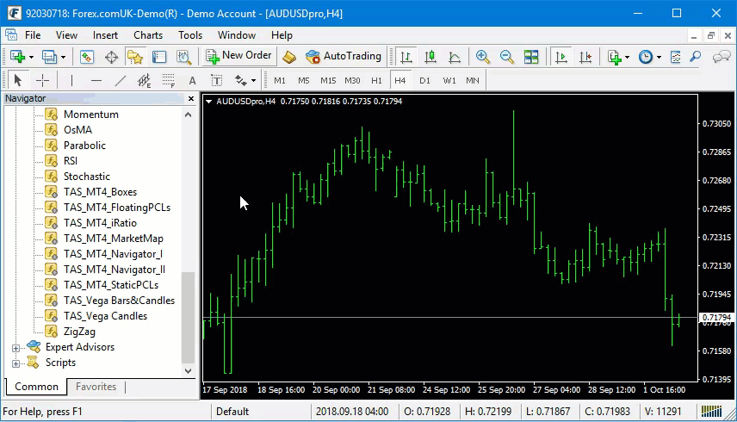Viewport: 737px width, 422px height.
Task: Toggle Auto Scroll chart icon
Action: 560,57
